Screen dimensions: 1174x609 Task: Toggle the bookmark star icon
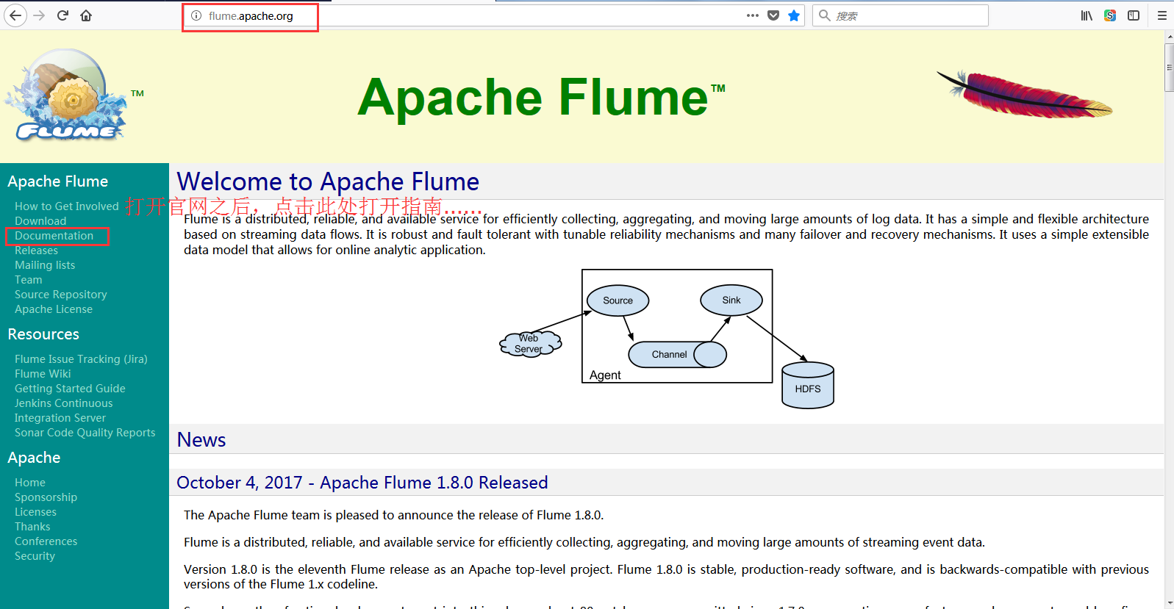click(794, 15)
